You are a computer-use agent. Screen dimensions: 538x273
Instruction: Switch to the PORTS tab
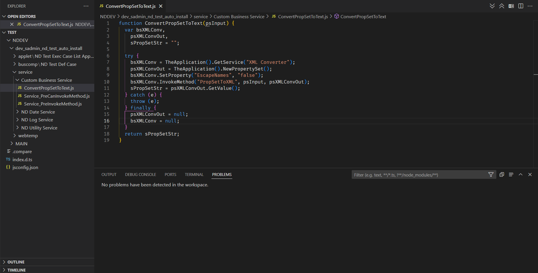coord(170,174)
